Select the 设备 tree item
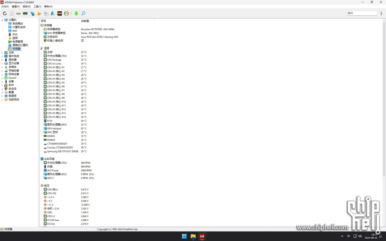386x241 pixels. pos(11,82)
